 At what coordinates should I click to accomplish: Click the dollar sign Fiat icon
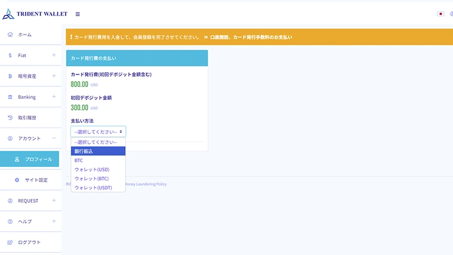pyautogui.click(x=10, y=55)
